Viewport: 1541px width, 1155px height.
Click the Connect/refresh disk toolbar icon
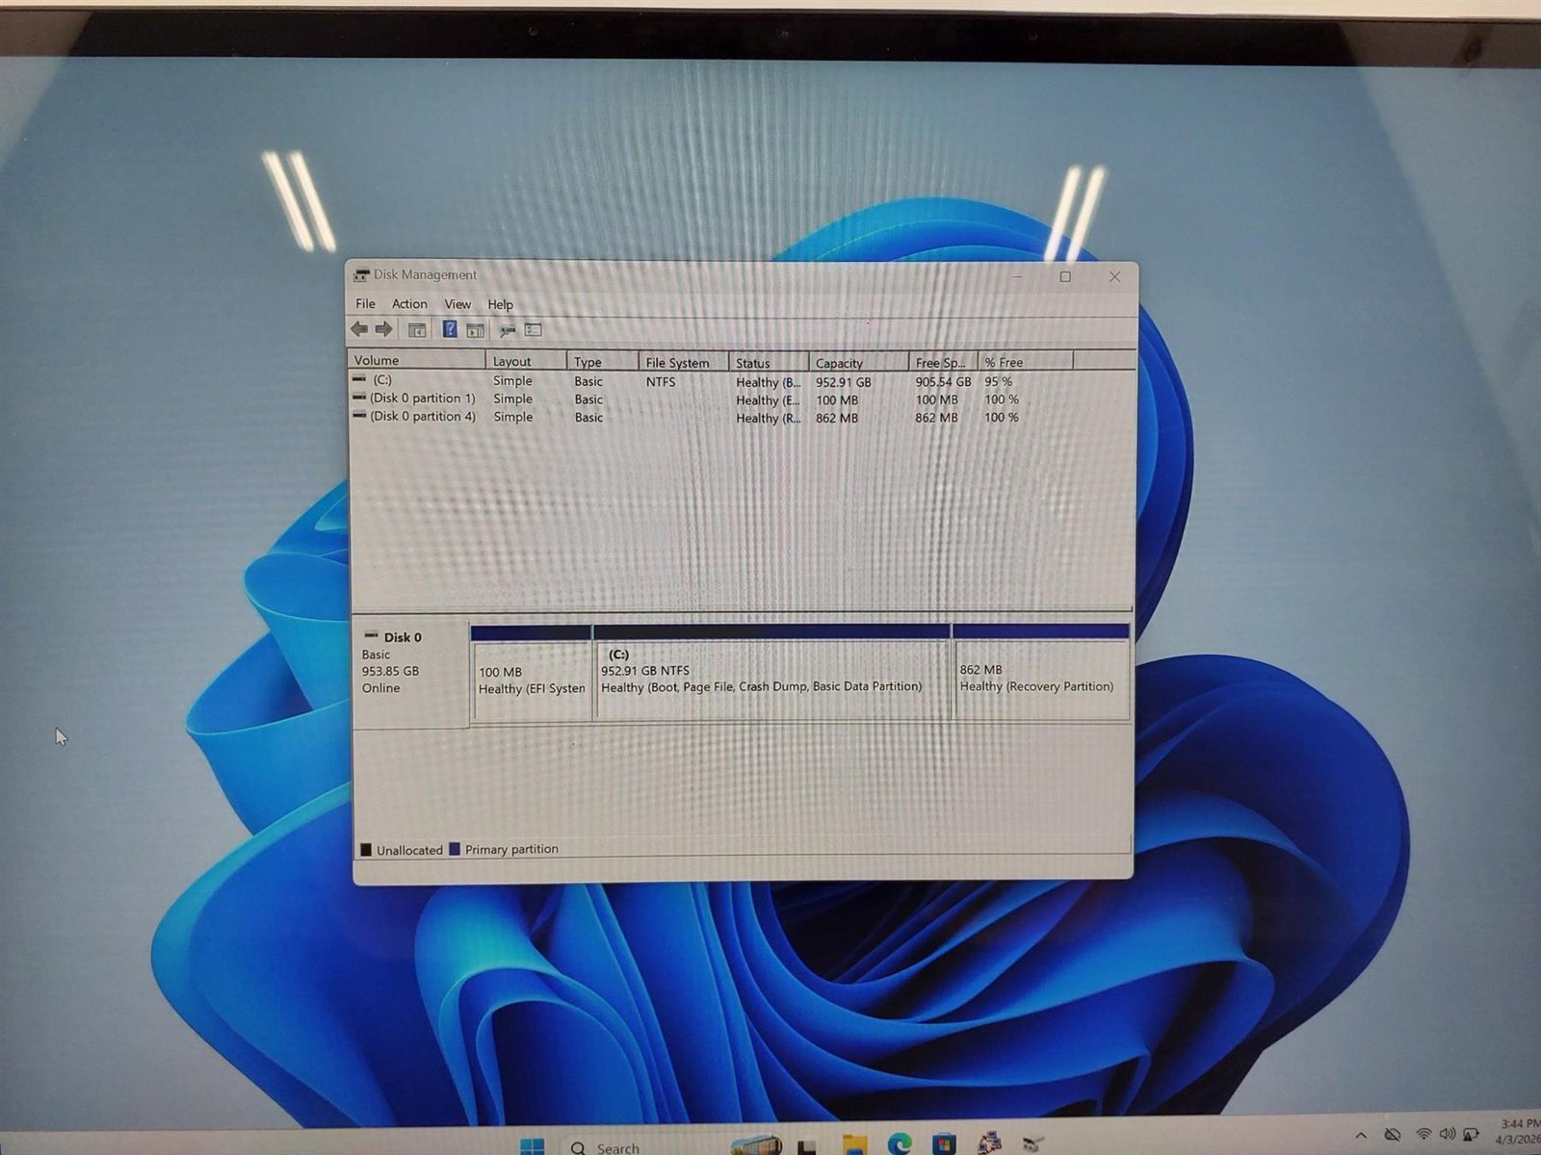click(x=507, y=330)
